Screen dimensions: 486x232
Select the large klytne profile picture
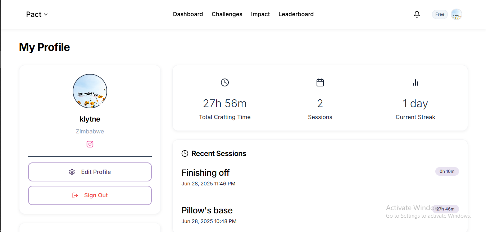(90, 91)
